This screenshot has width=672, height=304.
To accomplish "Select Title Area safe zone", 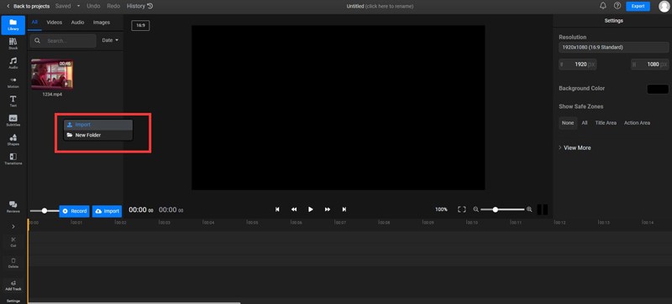I will click(606, 123).
